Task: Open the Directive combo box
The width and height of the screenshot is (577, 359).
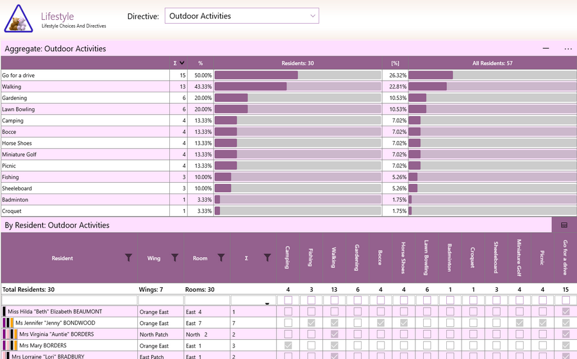Action: 242,16
